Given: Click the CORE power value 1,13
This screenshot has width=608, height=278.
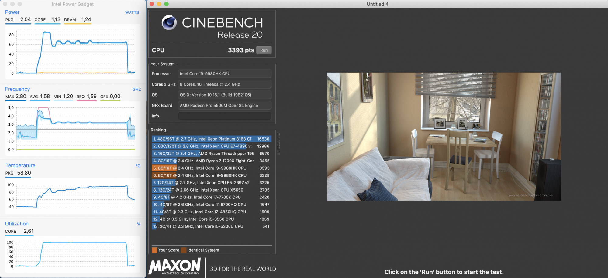Looking at the screenshot, I should tap(56, 19).
